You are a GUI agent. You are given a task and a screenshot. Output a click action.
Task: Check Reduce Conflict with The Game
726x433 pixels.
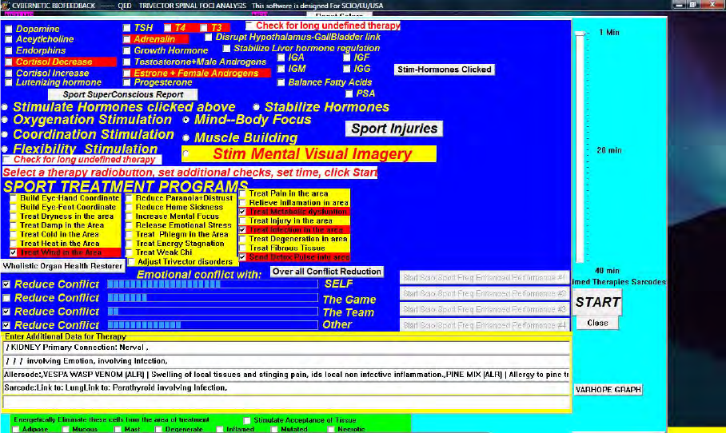click(6, 298)
